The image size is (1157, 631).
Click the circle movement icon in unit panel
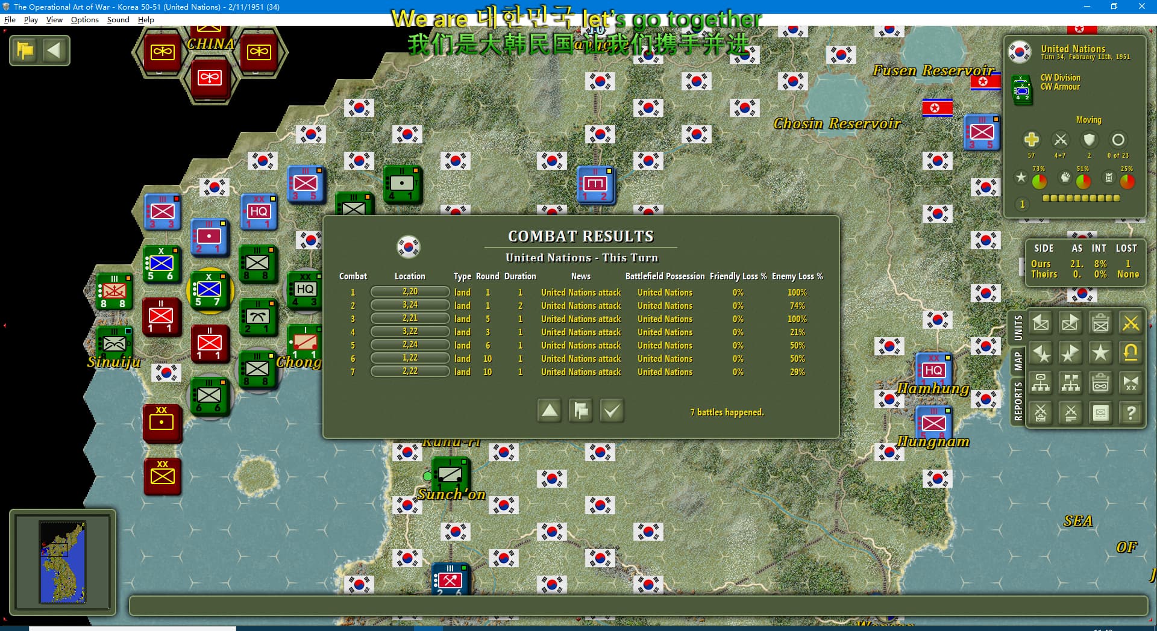click(x=1118, y=140)
